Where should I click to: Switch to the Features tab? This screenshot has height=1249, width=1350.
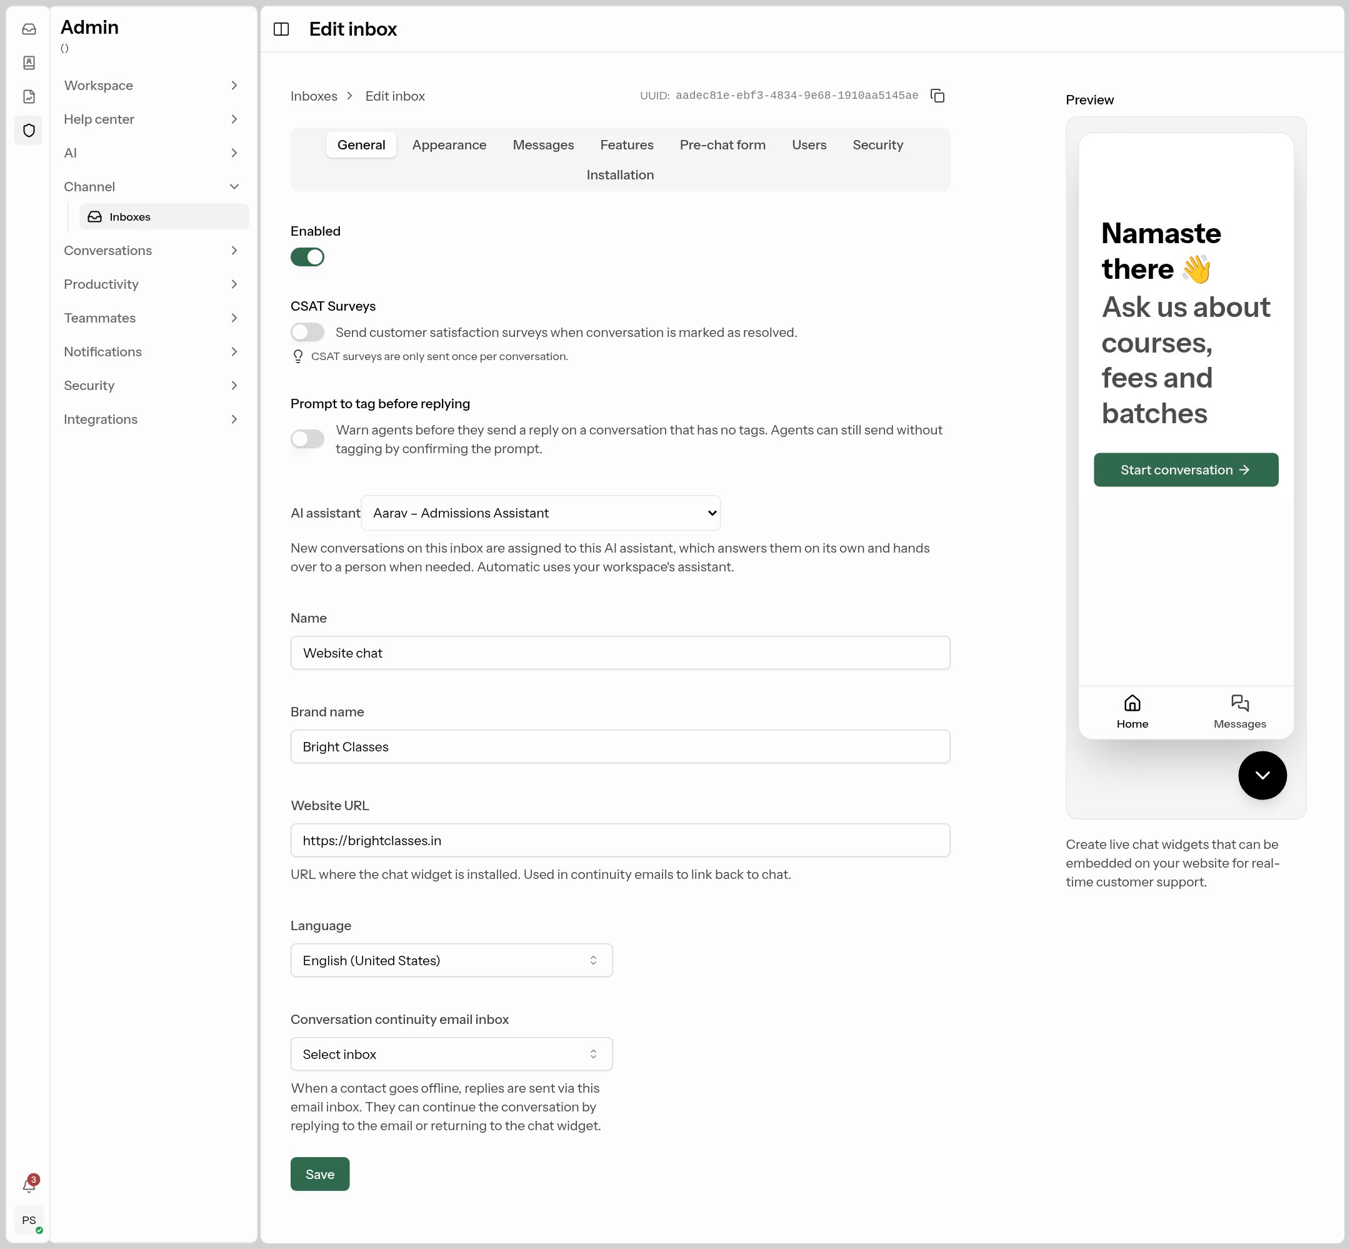click(626, 144)
